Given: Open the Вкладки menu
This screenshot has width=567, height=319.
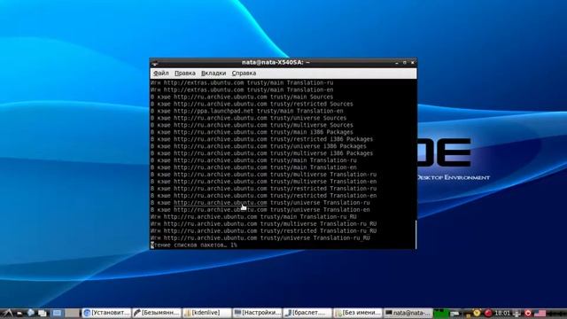Looking at the screenshot, I should tap(214, 73).
